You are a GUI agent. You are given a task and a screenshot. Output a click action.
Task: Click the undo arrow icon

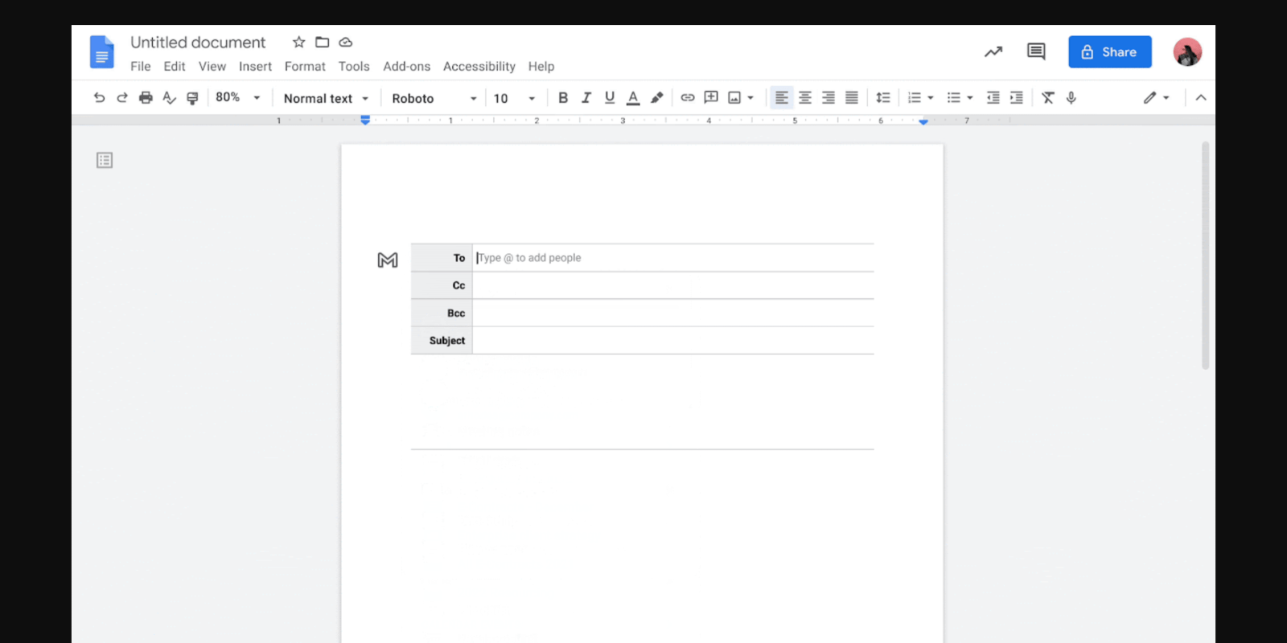(x=99, y=98)
